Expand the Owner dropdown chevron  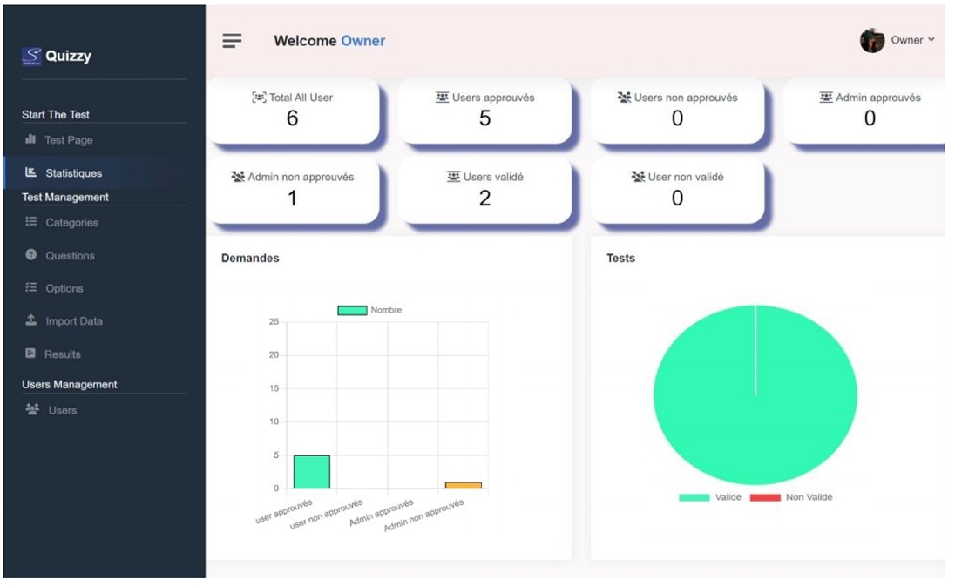(x=931, y=40)
